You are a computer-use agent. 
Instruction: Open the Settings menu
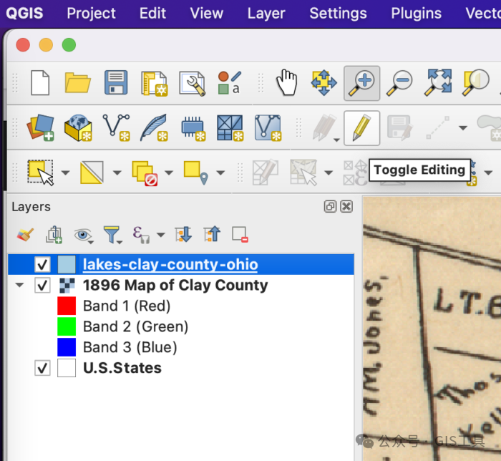pyautogui.click(x=338, y=14)
